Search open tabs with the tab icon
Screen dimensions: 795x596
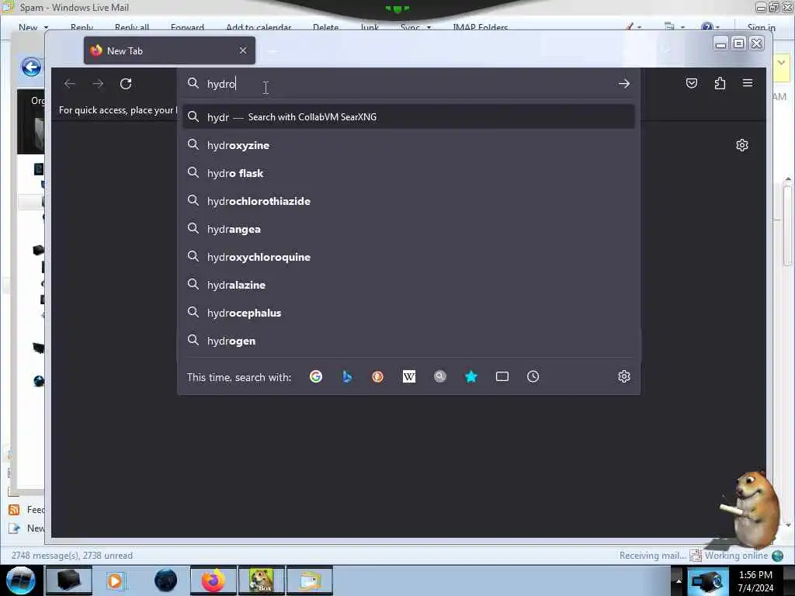point(502,376)
